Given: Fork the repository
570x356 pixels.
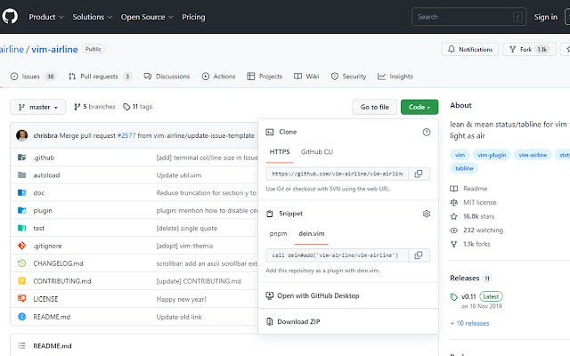Looking at the screenshot, I should click(530, 50).
